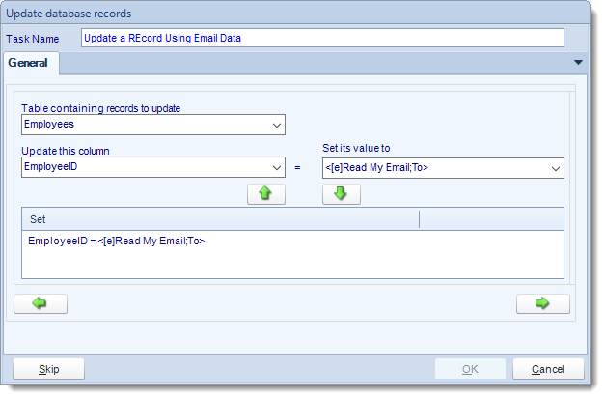Click the empty second column header in the list
605x399 pixels.
[491, 219]
